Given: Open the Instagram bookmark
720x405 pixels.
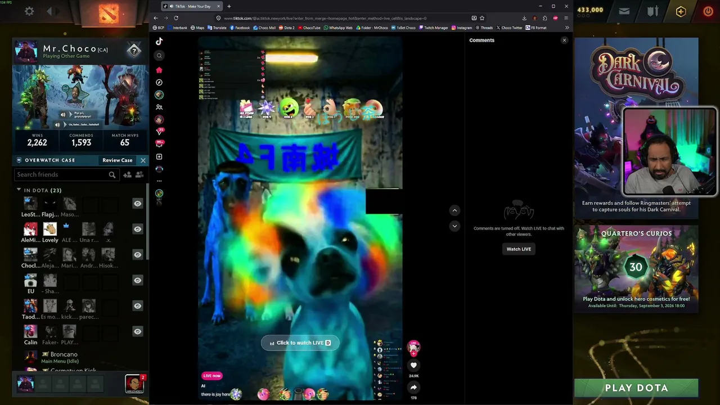Looking at the screenshot, I should pyautogui.click(x=461, y=28).
